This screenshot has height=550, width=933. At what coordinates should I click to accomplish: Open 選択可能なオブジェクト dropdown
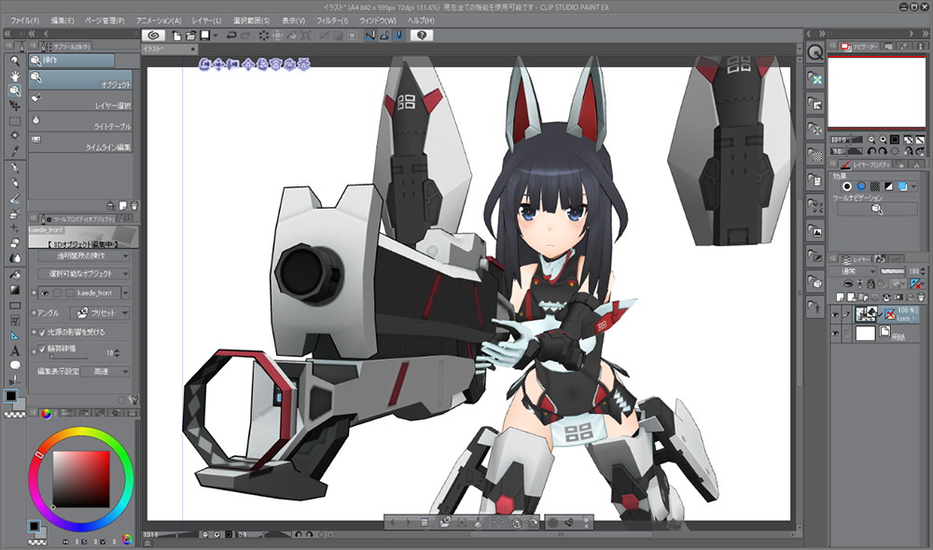point(83,273)
